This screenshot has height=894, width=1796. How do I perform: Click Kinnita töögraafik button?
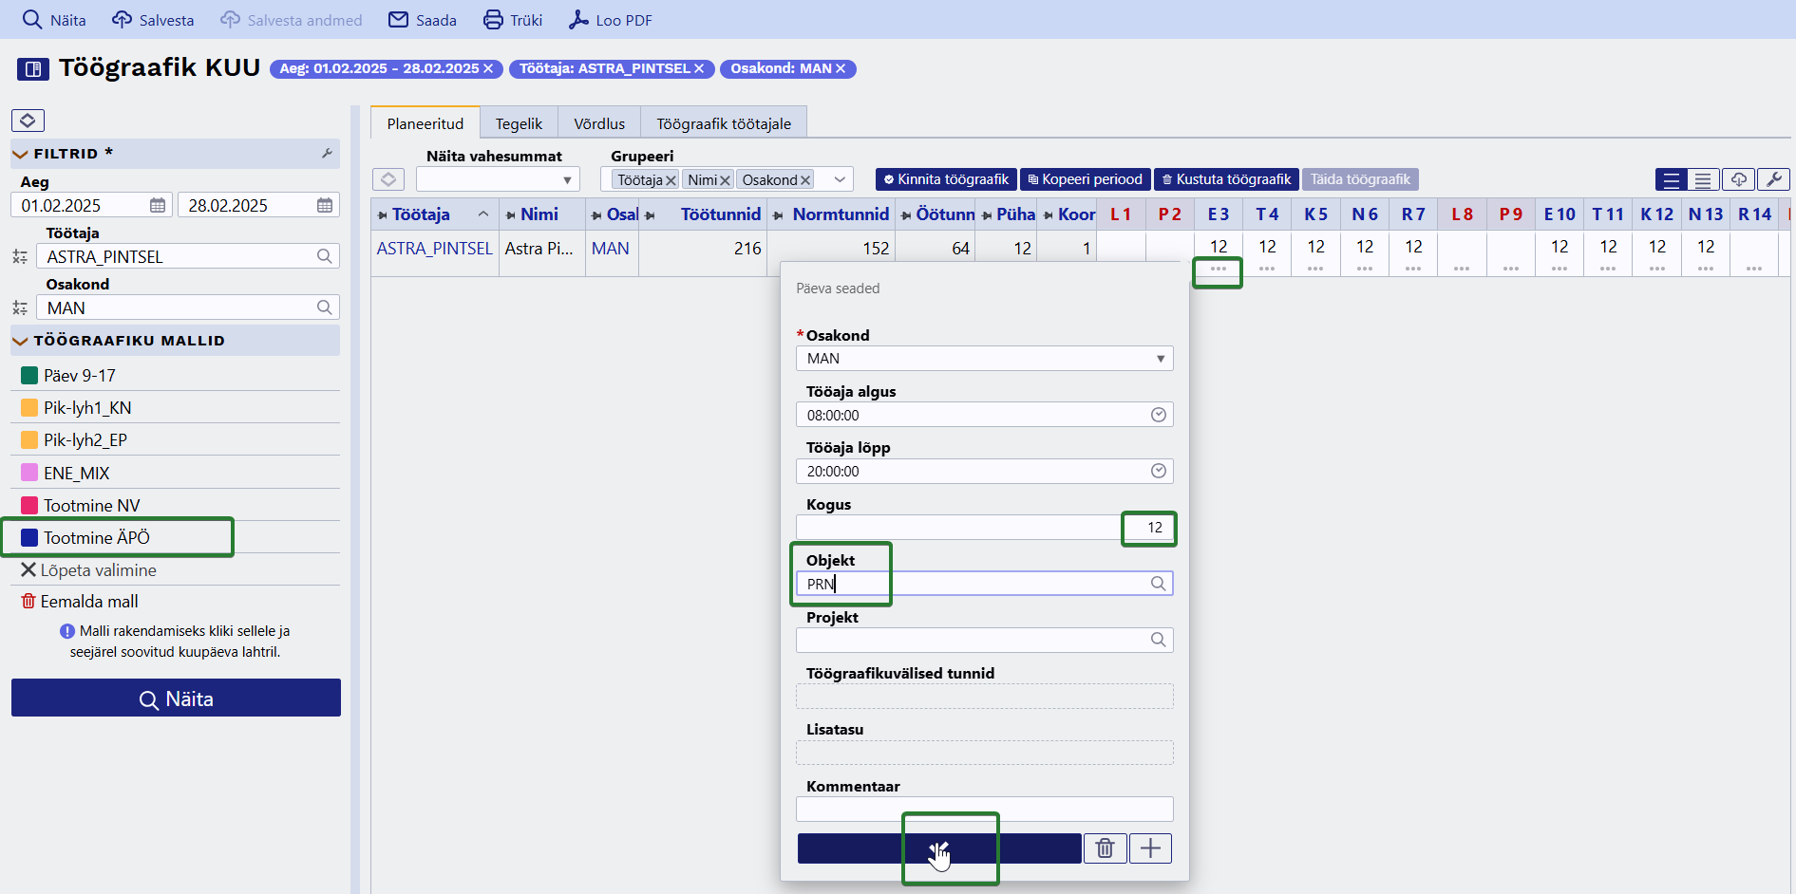click(946, 179)
